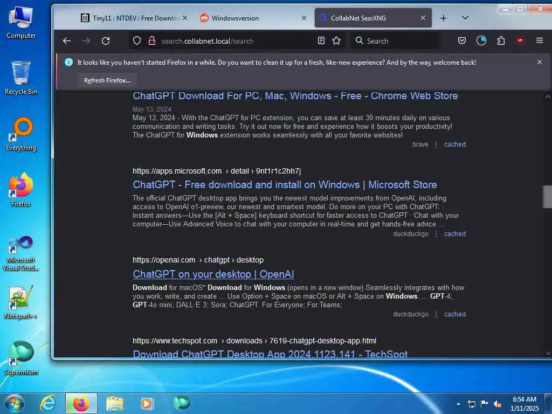Screen dimensions: 552x414
Task: Select the Recycle Bin desktop icon
Action: click(x=21, y=78)
